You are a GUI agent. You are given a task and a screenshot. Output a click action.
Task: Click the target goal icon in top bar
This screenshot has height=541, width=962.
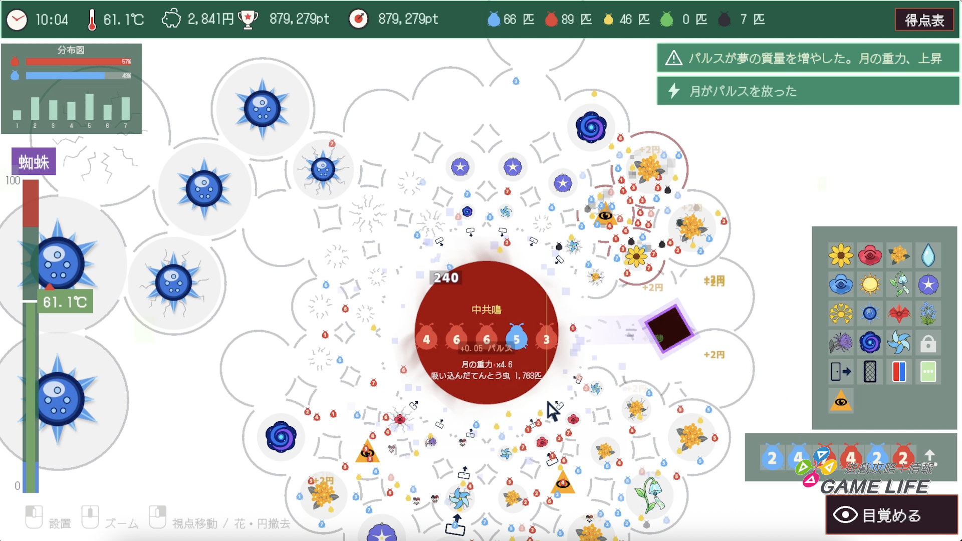point(358,20)
